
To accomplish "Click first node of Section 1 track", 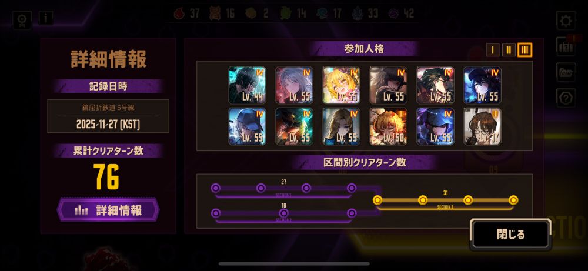I will (x=216, y=188).
